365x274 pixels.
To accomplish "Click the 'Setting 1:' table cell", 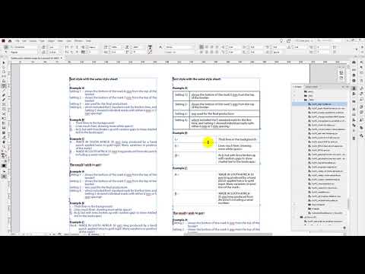I will pos(181,96).
